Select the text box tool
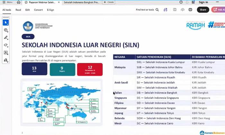 click(6, 52)
